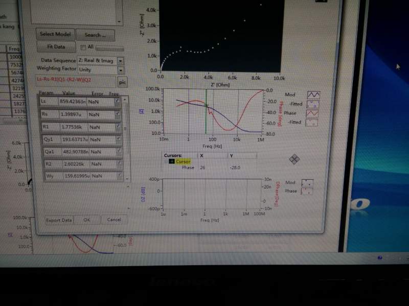Click the cursor mover diamond control
Viewport: 409px width, 306px height.
294,159
